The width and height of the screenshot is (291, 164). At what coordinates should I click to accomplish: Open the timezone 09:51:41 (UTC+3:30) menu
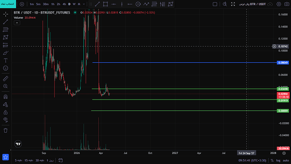pos(252,160)
